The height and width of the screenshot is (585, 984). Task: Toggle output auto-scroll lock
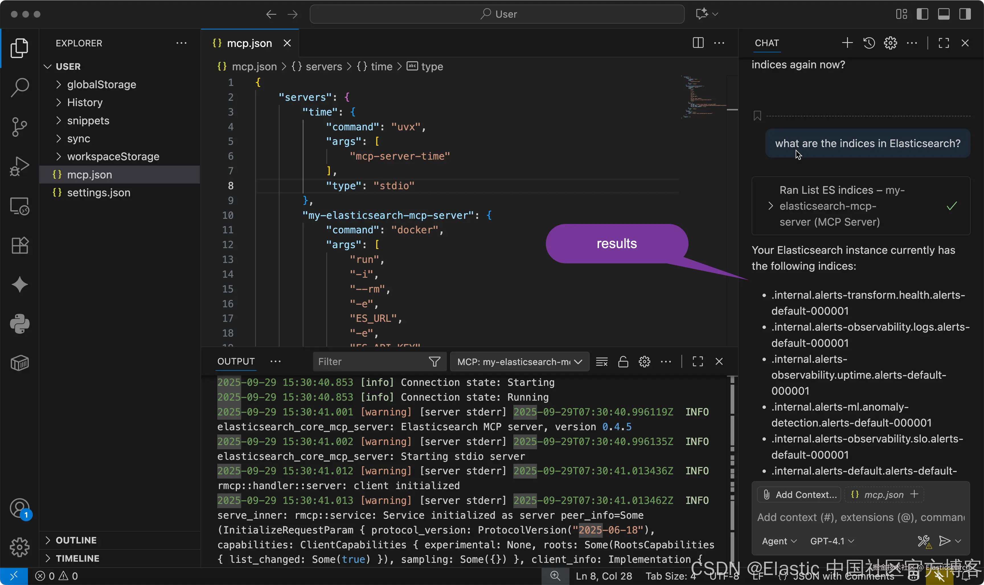[x=623, y=361]
